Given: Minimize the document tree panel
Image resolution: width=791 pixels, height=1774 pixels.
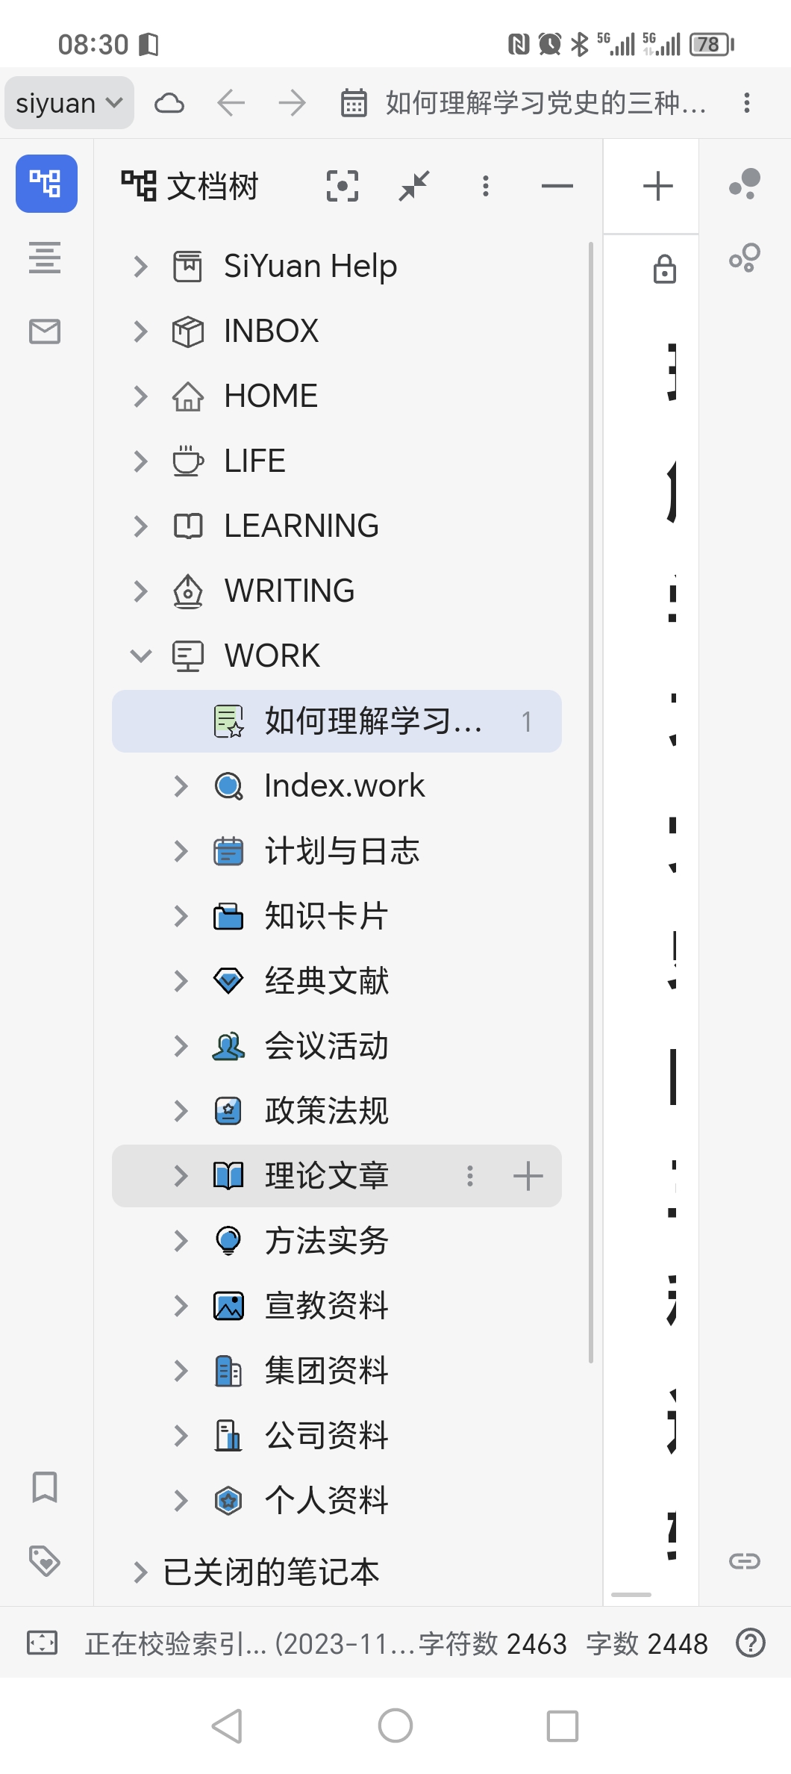Looking at the screenshot, I should point(557,186).
